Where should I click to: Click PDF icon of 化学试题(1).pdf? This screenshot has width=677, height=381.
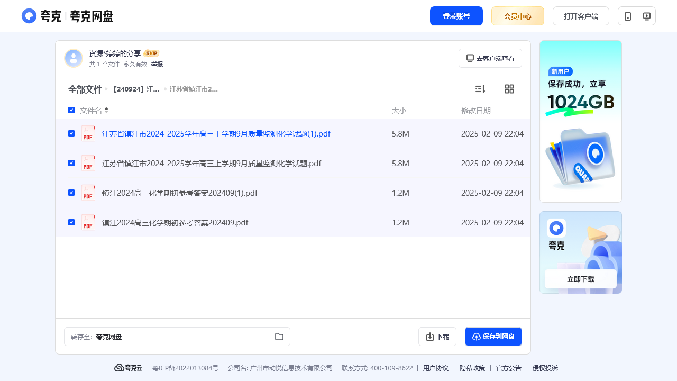tap(88, 133)
